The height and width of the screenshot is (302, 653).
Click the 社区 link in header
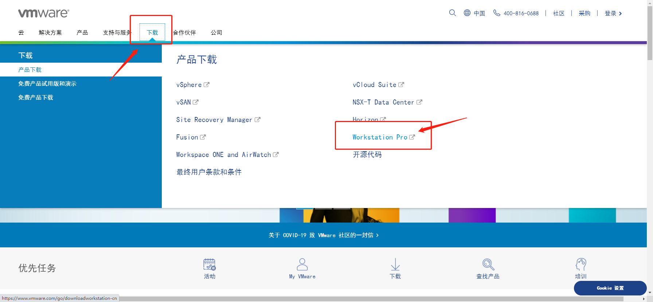click(x=559, y=13)
